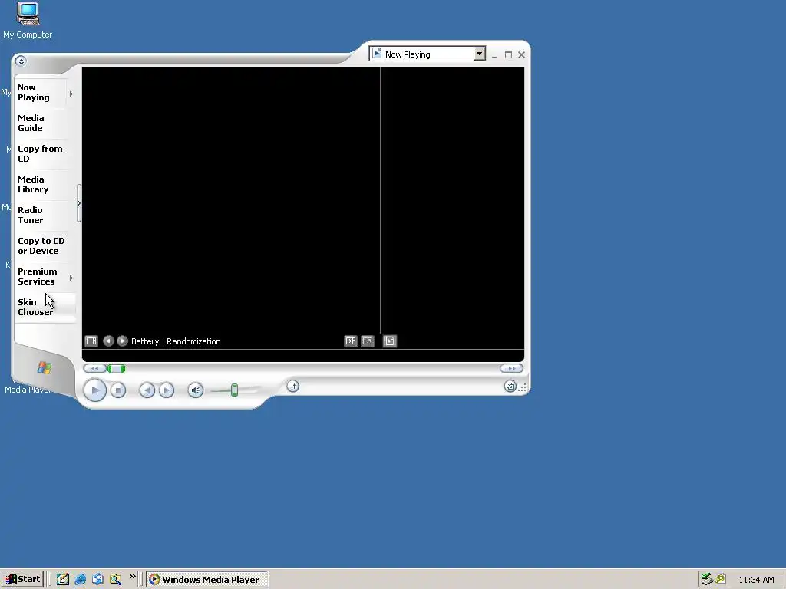Click the volume slider handle

(x=234, y=390)
